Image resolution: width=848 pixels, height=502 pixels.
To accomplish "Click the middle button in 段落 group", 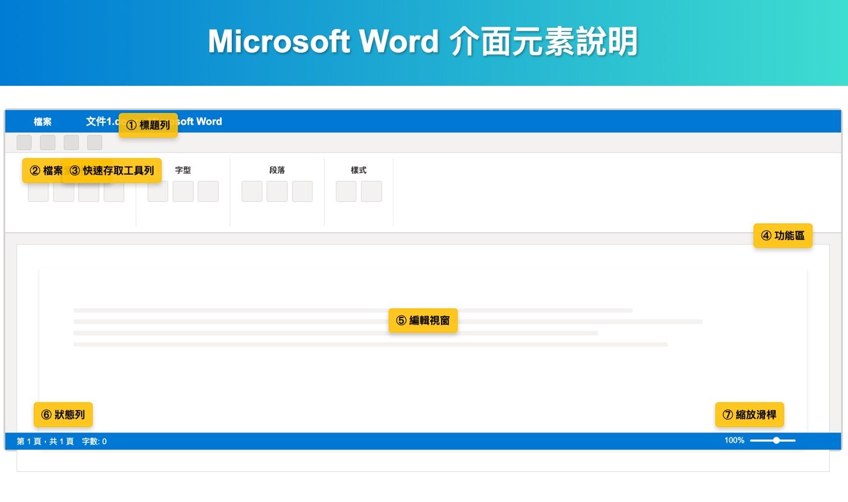I will coord(277,191).
